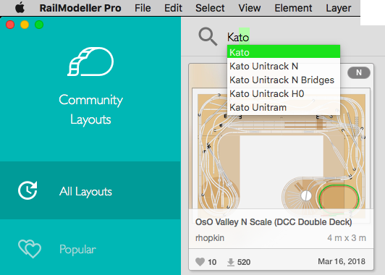Open the Element menu
Image resolution: width=385 pixels, height=275 pixels.
(x=293, y=8)
